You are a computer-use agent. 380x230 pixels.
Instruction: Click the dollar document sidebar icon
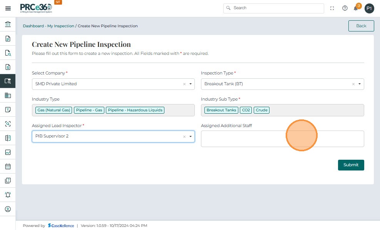coord(8,67)
